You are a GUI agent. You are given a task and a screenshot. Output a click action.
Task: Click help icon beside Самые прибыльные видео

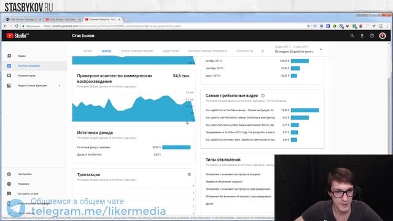(x=263, y=96)
